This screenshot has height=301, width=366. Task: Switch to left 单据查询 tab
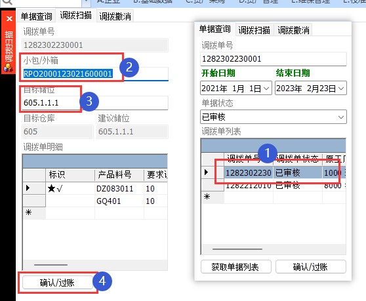[37, 16]
